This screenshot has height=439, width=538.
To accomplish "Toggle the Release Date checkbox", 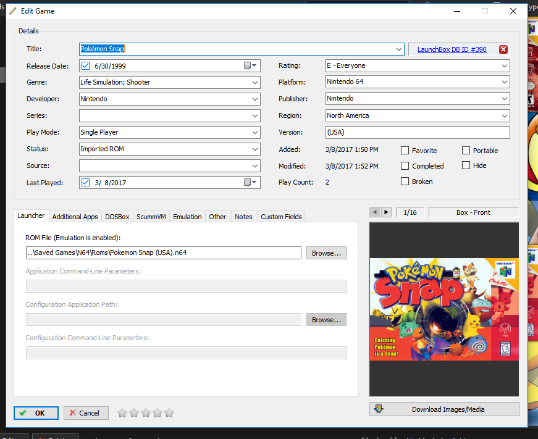I will click(x=85, y=66).
